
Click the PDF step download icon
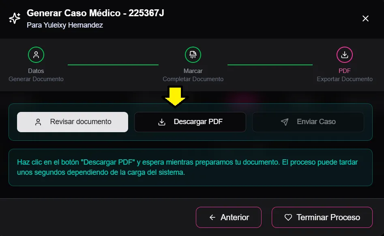[345, 55]
